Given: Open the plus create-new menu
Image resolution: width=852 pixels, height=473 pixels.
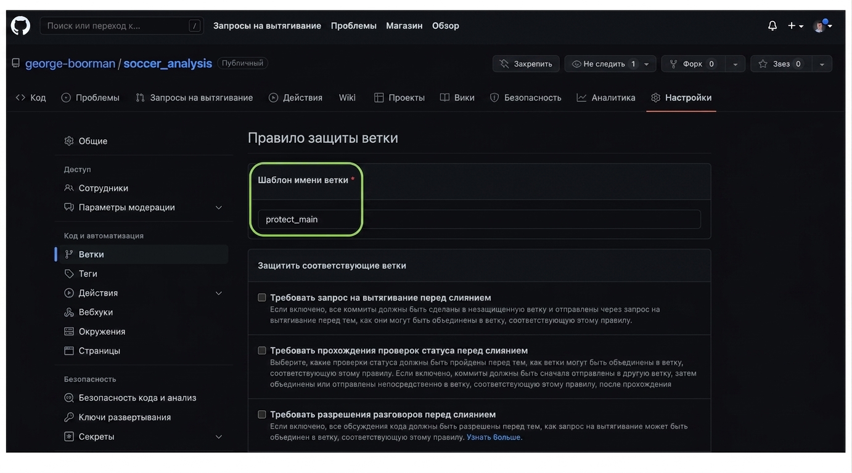Looking at the screenshot, I should click(x=795, y=26).
